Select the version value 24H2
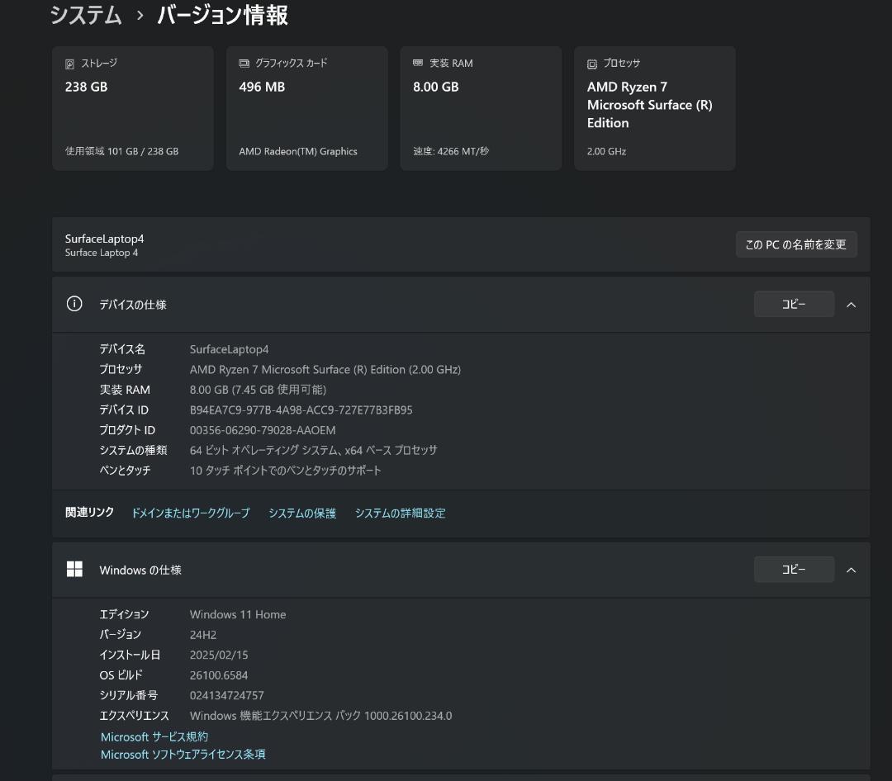 click(x=203, y=635)
